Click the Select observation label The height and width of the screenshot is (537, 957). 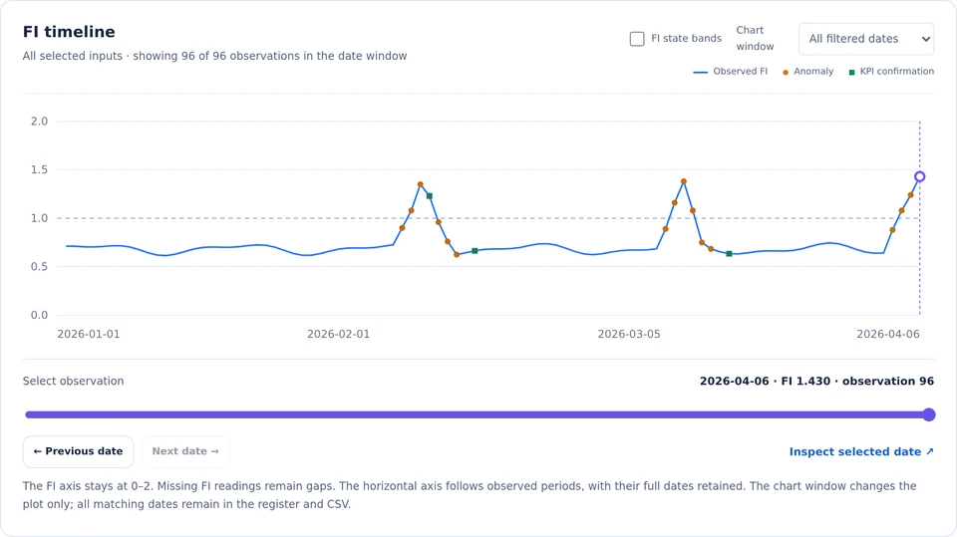point(73,382)
